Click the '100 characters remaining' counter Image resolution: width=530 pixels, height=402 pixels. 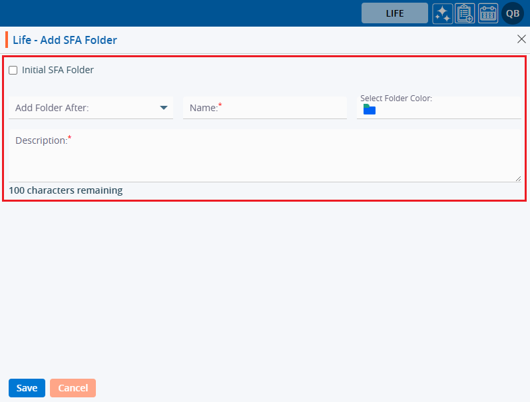pyautogui.click(x=66, y=190)
